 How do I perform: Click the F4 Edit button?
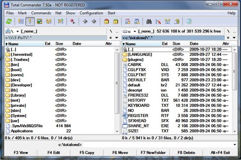pos(53,153)
